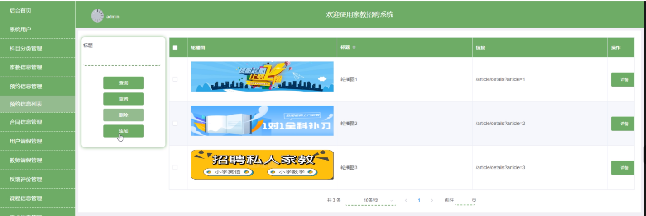
Task: Click the 标题 search input field
Action: (x=123, y=59)
